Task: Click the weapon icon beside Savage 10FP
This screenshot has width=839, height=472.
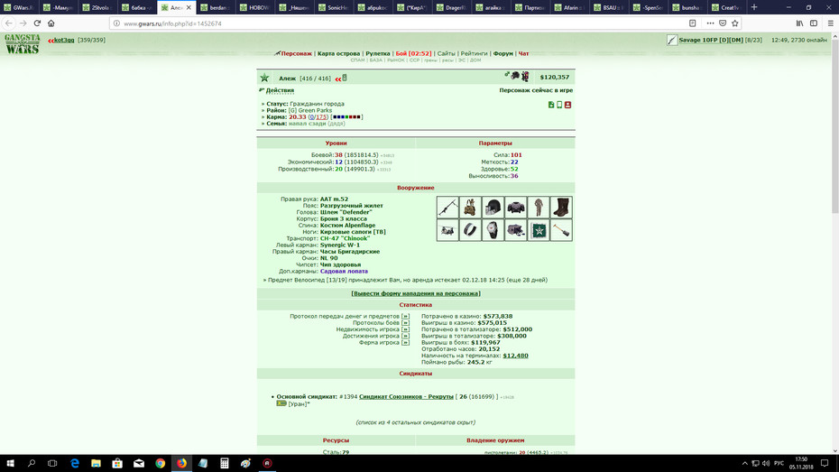Action: 672,40
